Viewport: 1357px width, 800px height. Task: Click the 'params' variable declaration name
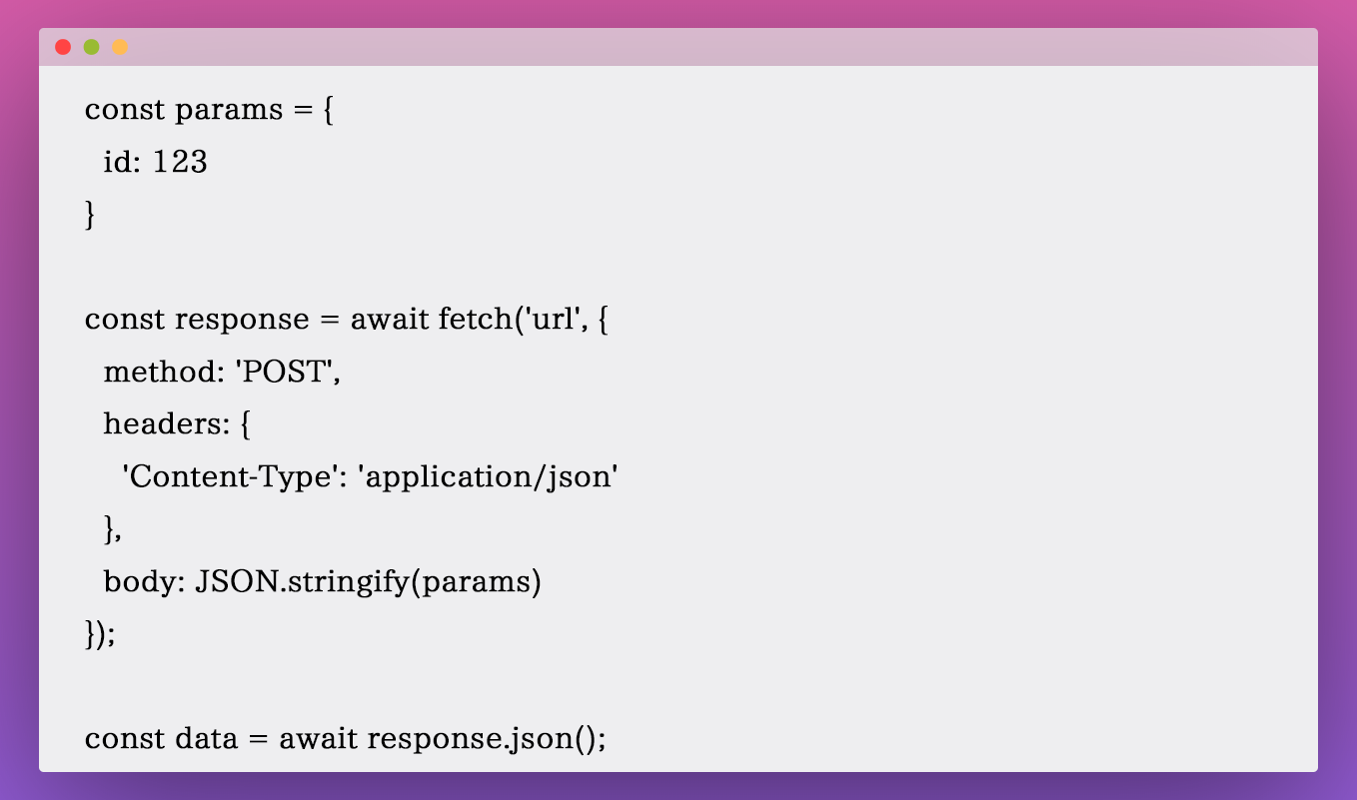(x=229, y=111)
